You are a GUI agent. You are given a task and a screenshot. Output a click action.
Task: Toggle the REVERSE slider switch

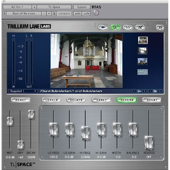pyautogui.click(x=149, y=143)
